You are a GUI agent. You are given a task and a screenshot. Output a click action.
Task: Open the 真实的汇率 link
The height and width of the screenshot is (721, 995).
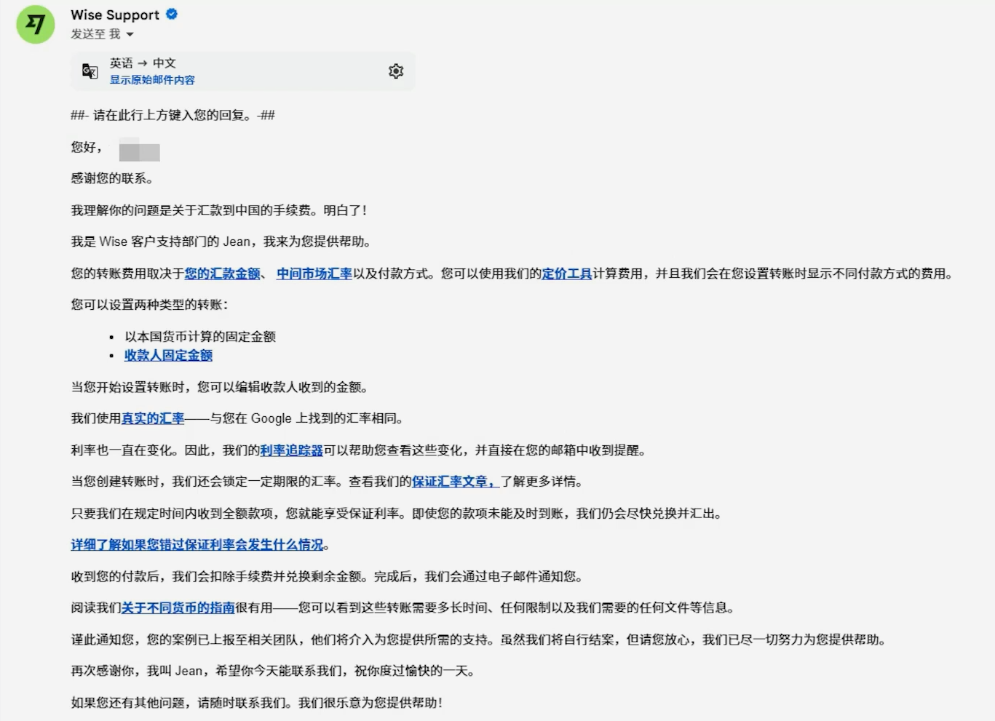point(153,418)
